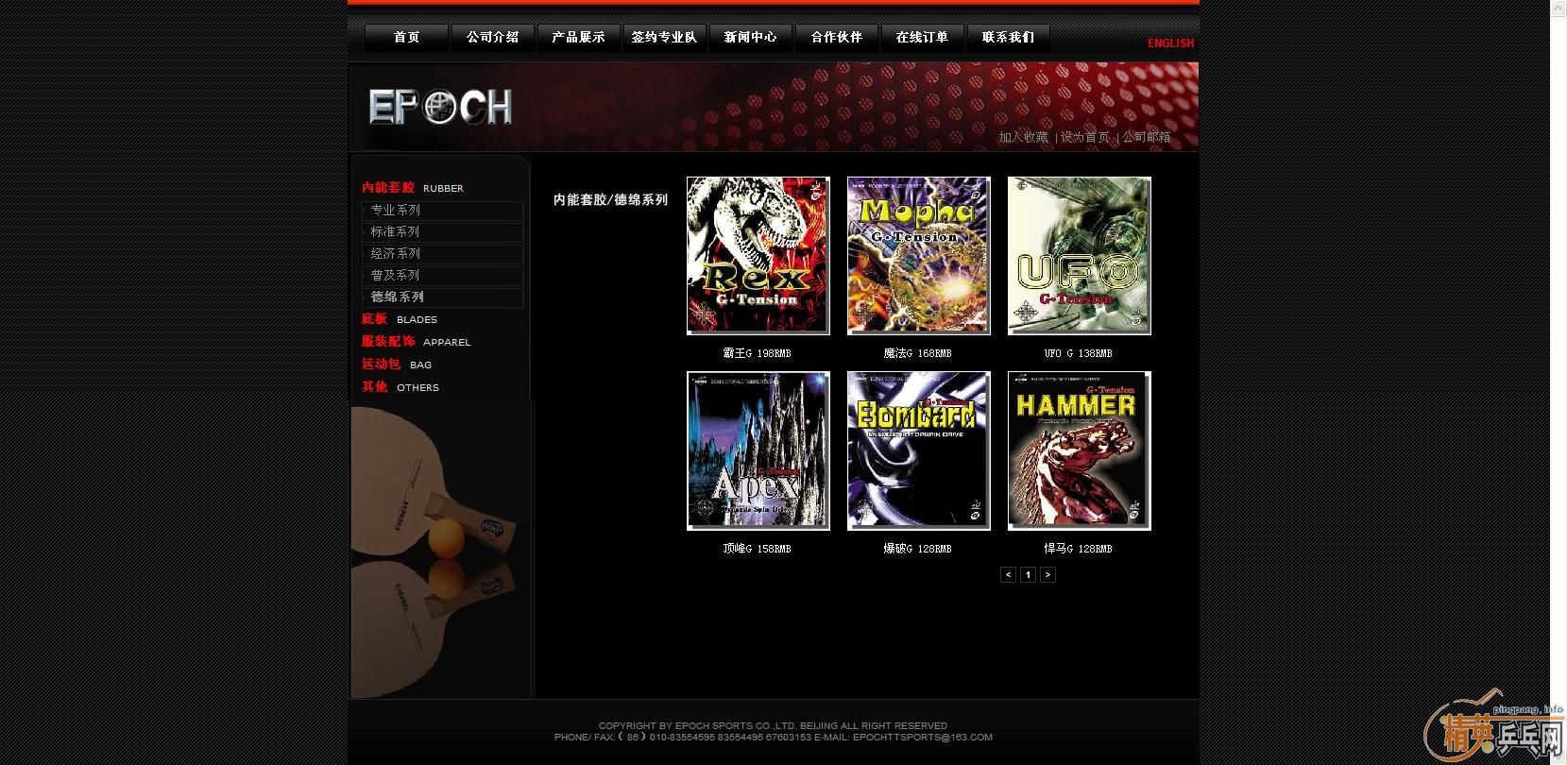Click the 霸王G 198RMB product caption
Image resolution: width=1567 pixels, height=765 pixels.
758,353
